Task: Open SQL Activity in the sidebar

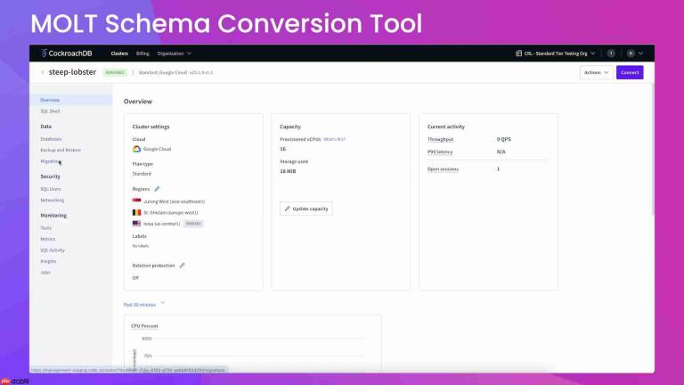Action: point(53,250)
